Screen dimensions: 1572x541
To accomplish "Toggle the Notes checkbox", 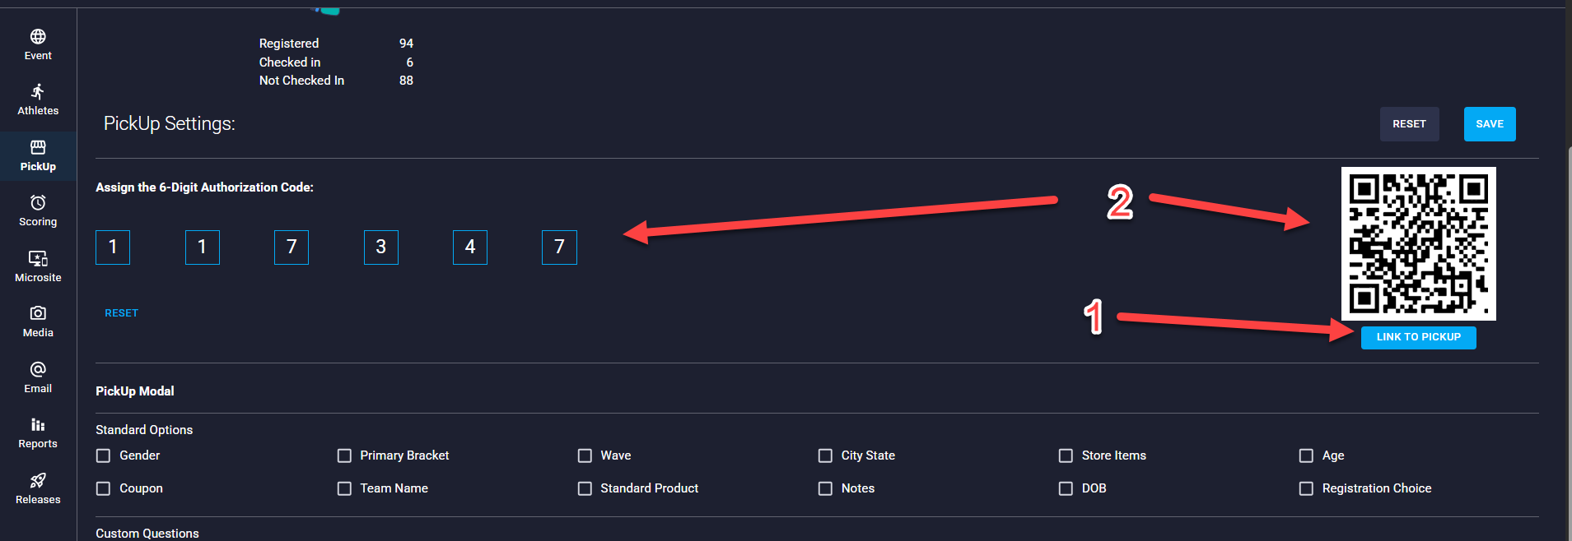I will pos(825,488).
